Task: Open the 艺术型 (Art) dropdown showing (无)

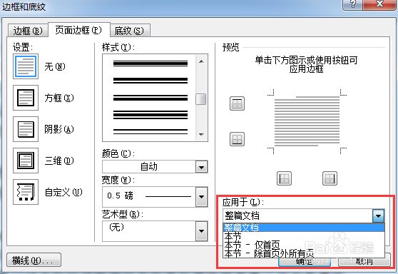Action: (155, 231)
